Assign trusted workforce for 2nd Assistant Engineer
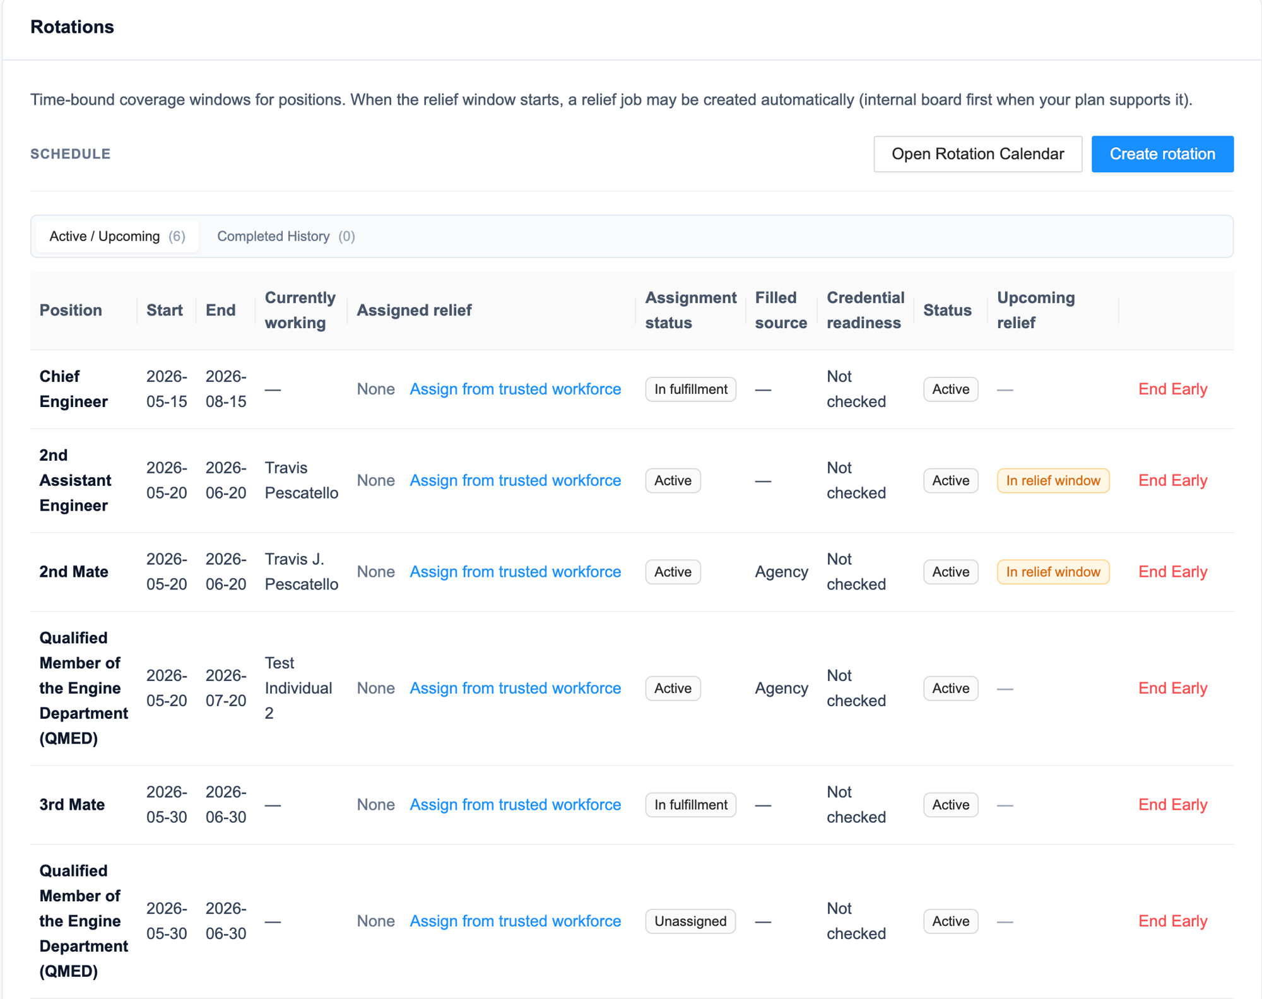 click(x=516, y=481)
